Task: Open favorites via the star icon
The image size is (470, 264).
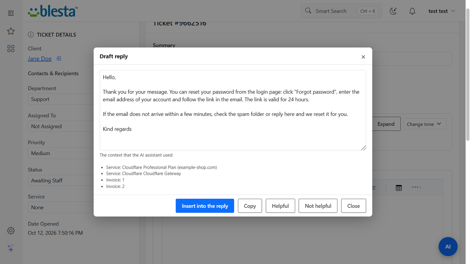Action: click(x=11, y=31)
